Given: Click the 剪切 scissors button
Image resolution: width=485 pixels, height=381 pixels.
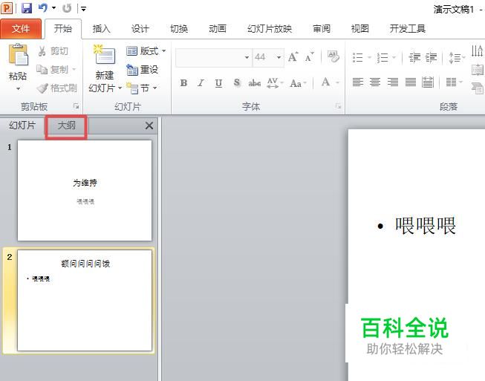Looking at the screenshot, I should point(53,51).
